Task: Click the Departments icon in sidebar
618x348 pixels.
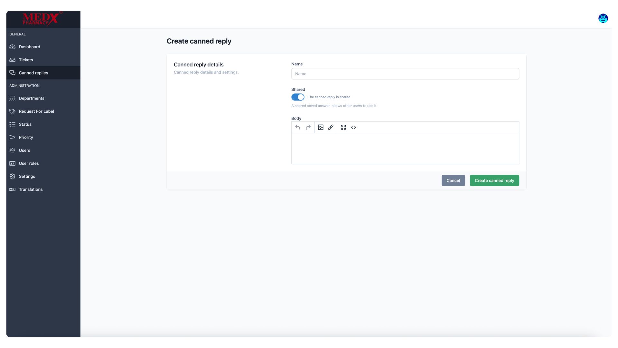Action: 12,98
